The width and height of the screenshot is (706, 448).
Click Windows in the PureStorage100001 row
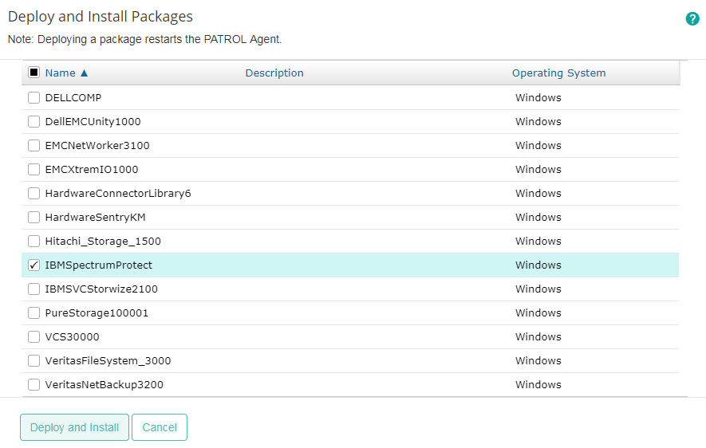pos(538,312)
